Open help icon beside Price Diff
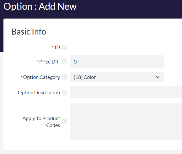Viewport: 182px width, 154px height. tap(65, 62)
